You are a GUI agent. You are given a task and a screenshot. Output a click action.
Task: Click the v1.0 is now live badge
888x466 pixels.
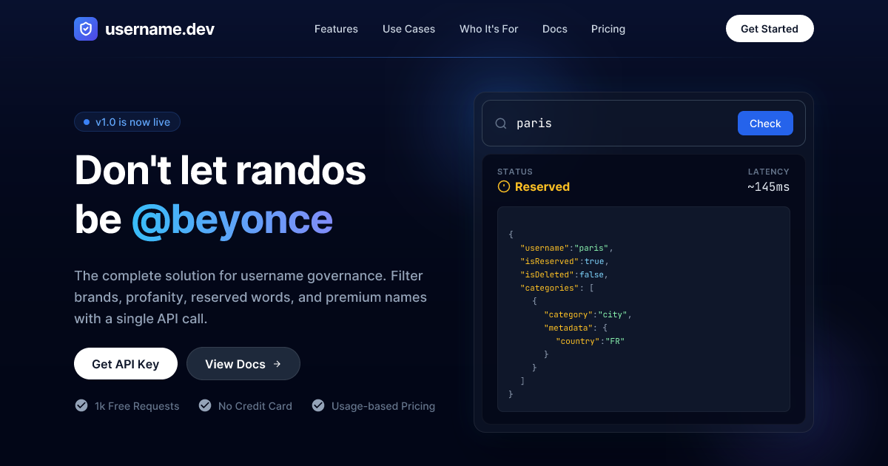coord(127,122)
